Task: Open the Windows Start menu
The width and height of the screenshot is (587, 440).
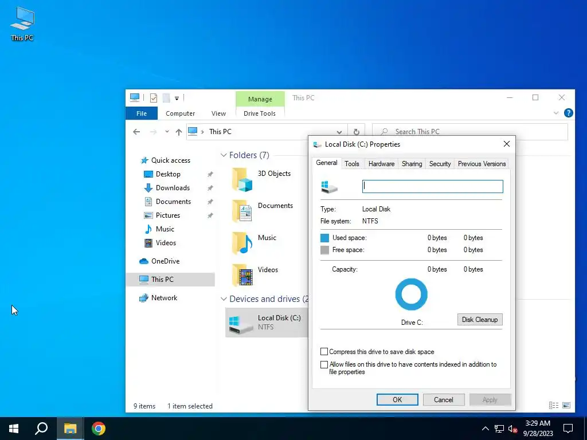Action: pos(14,429)
